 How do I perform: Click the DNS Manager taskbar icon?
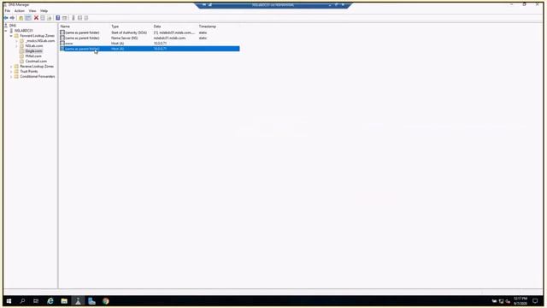pos(78,301)
